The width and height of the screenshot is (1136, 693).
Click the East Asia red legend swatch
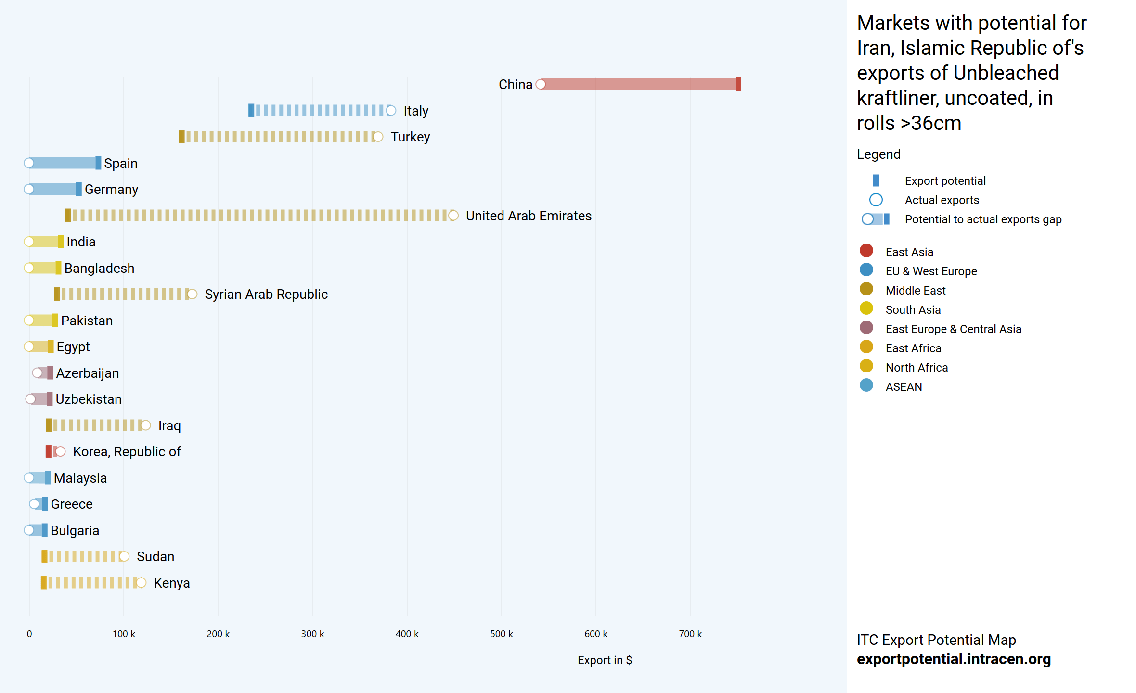point(866,251)
